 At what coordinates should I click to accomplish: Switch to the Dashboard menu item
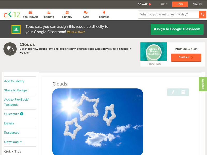(31, 17)
